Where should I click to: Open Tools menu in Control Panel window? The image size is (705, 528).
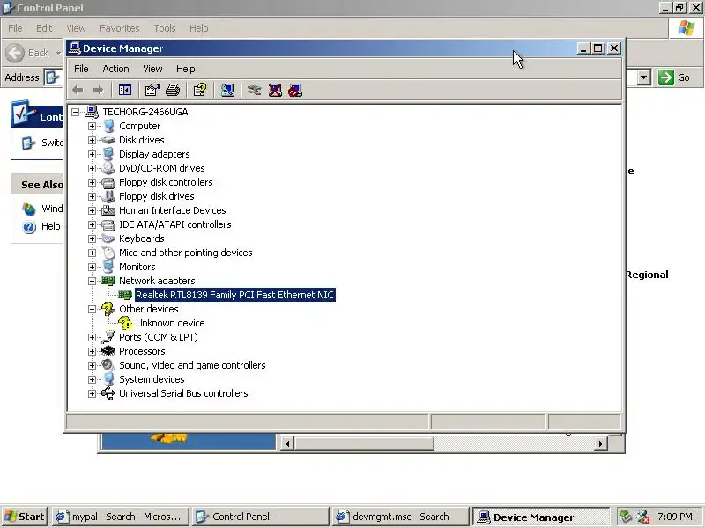pos(165,28)
